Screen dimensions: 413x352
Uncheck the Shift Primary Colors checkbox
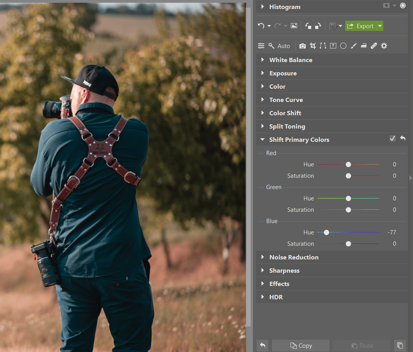(393, 138)
